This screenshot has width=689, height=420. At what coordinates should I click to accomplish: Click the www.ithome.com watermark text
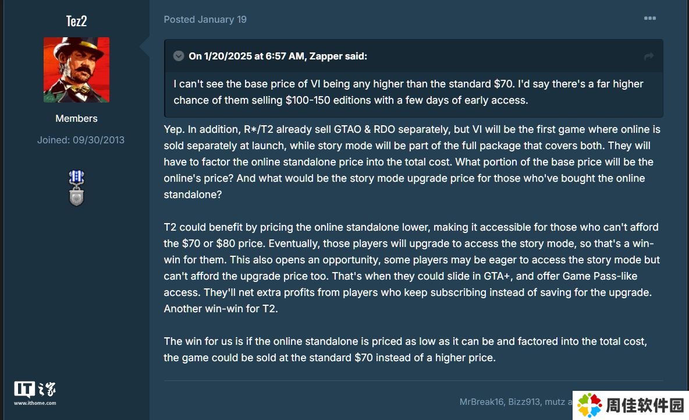(x=35, y=403)
